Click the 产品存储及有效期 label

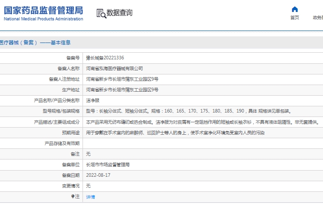62,144
